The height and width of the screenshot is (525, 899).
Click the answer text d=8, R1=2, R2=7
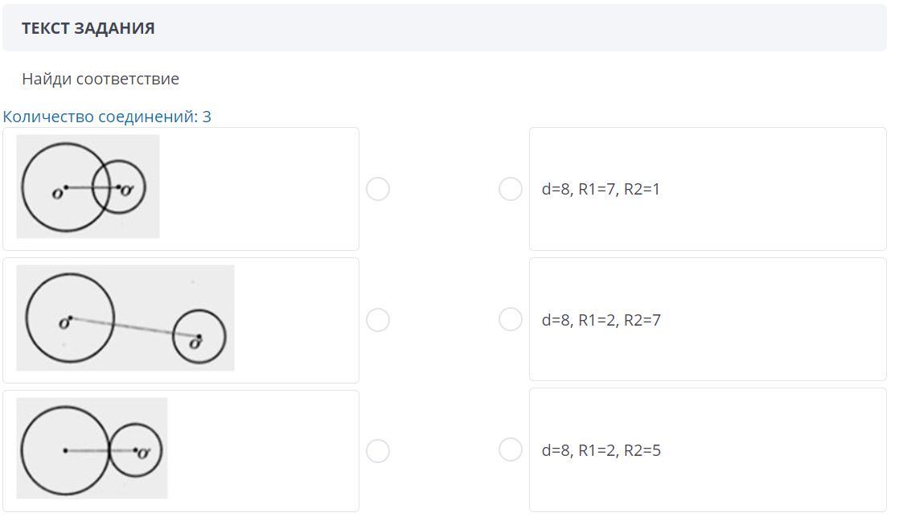point(601,320)
